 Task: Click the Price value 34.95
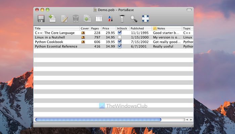(110, 38)
